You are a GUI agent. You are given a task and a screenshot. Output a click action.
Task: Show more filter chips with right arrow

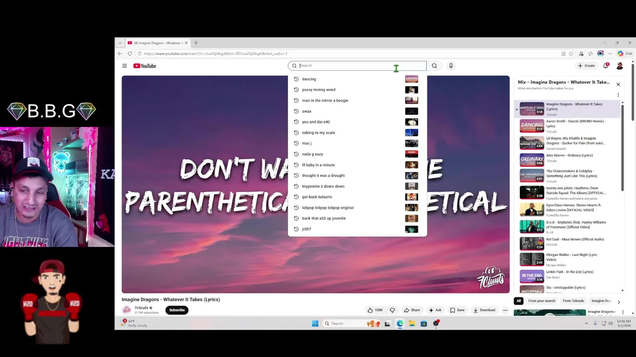(x=619, y=301)
